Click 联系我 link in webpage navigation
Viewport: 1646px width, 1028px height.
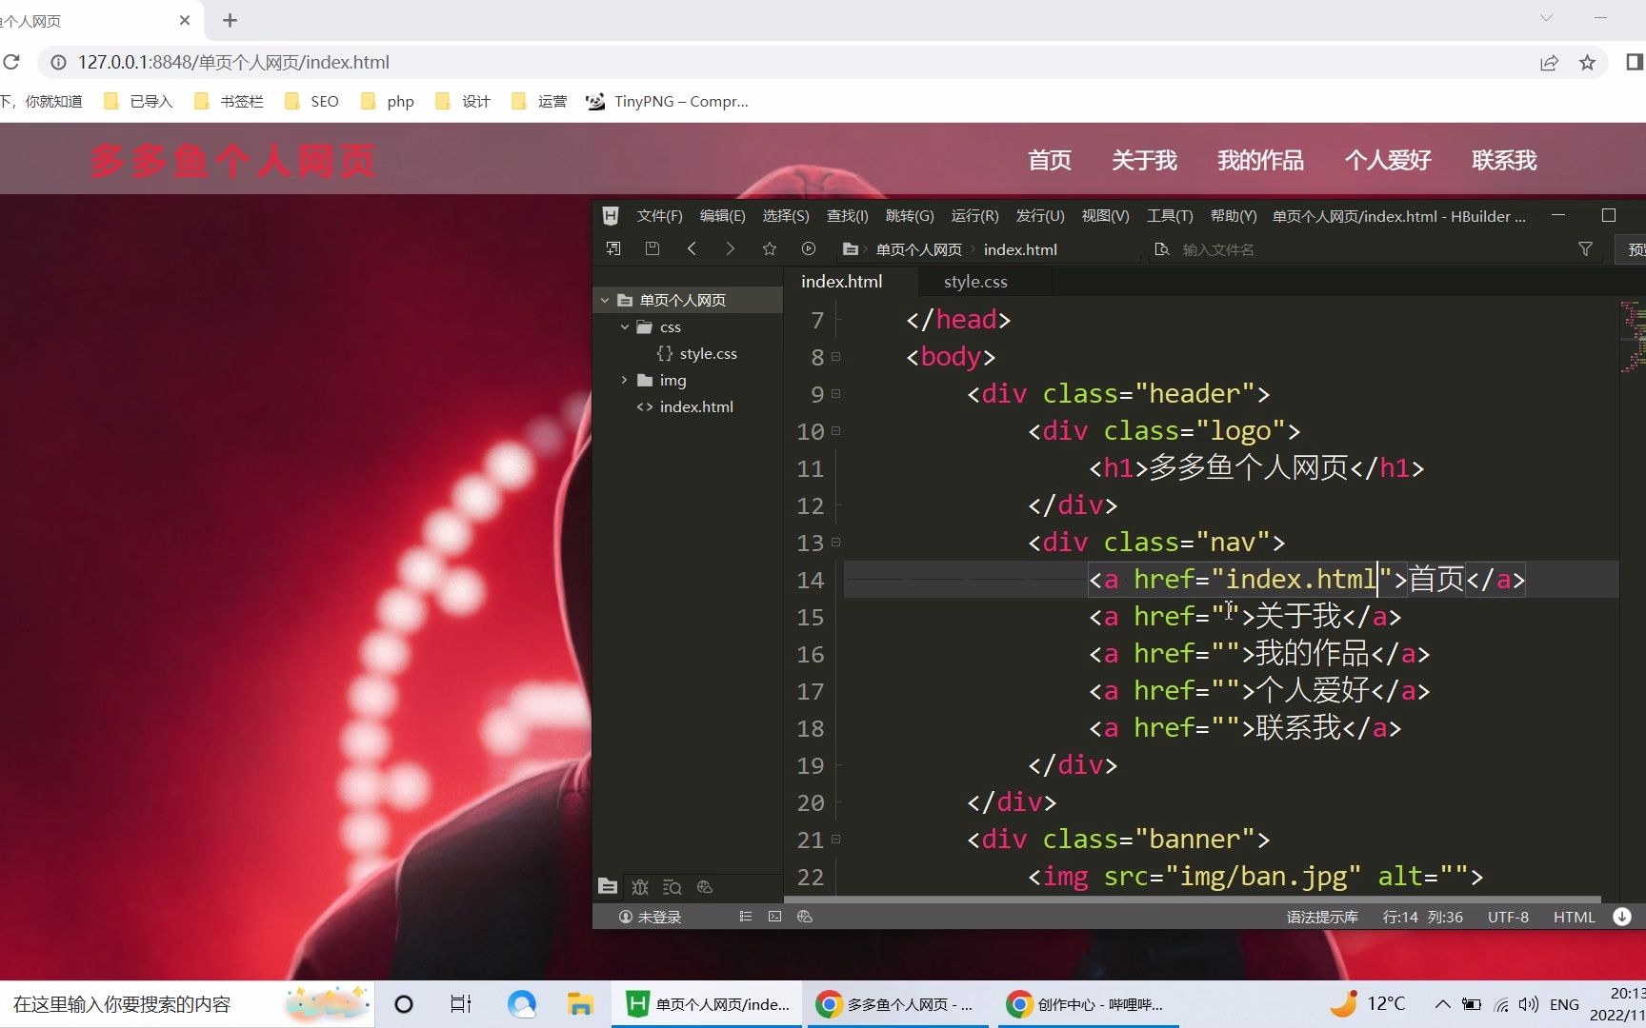pos(1504,160)
